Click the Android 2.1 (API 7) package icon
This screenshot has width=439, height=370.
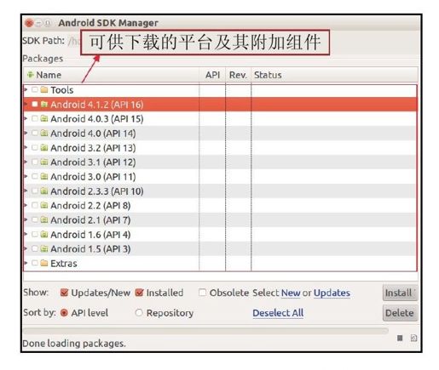pyautogui.click(x=43, y=219)
